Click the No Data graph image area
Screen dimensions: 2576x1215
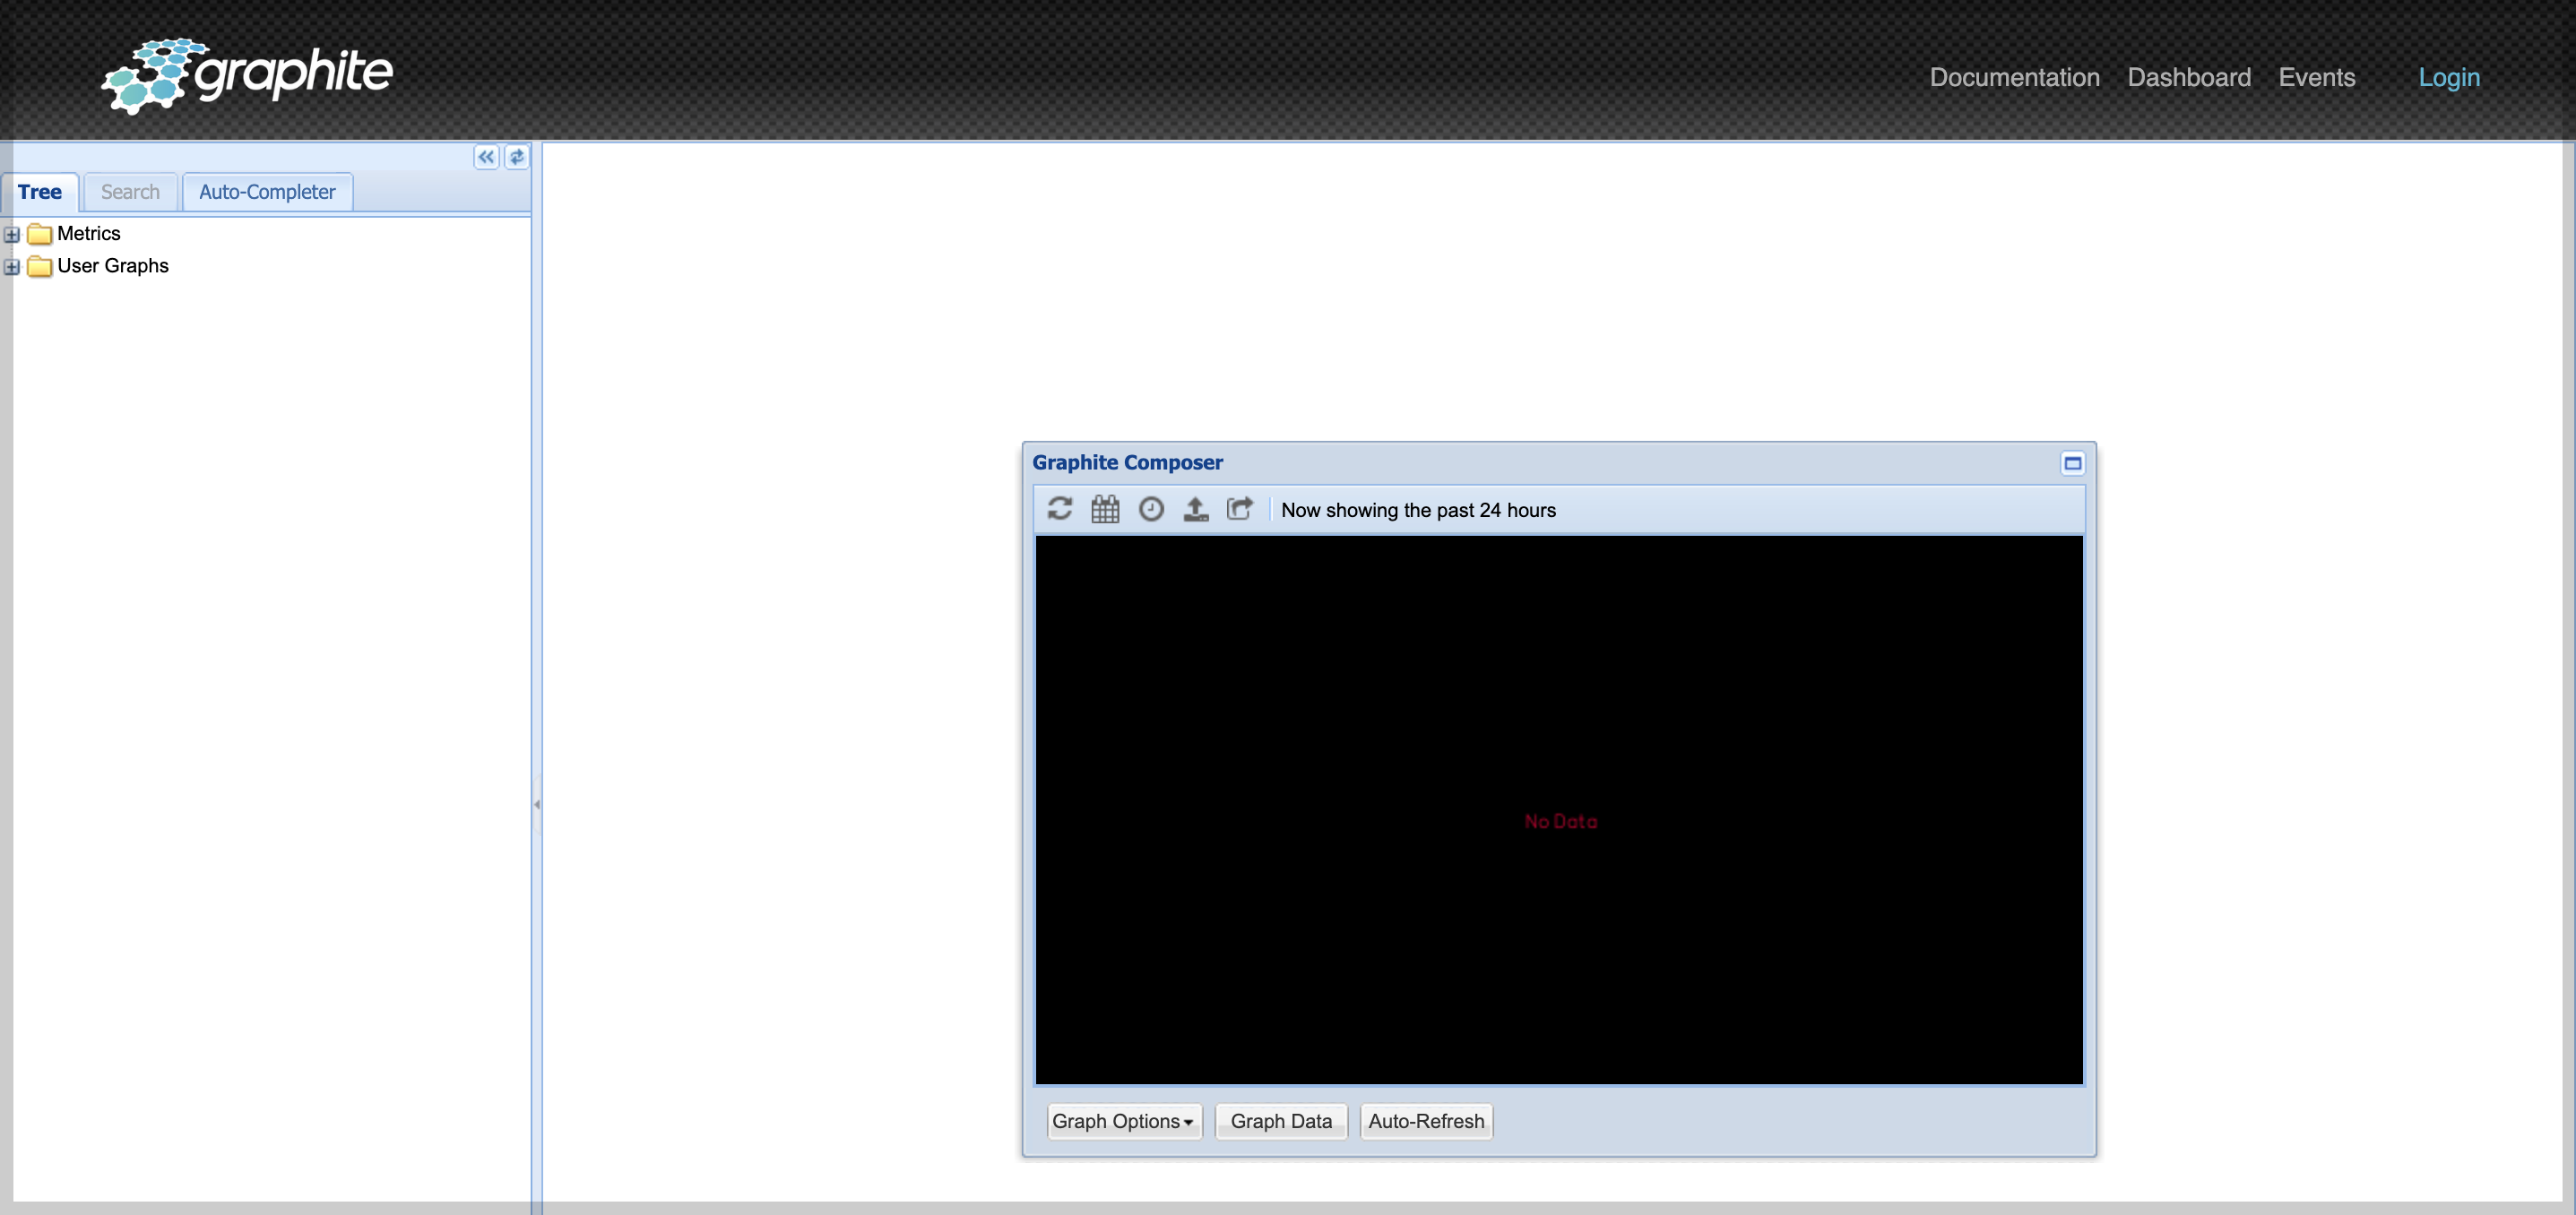(x=1559, y=810)
